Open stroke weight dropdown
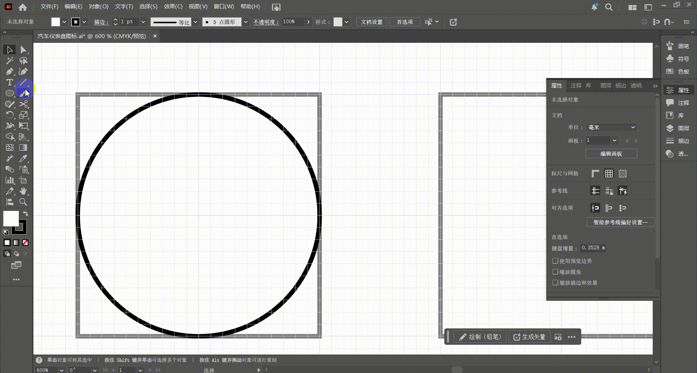This screenshot has height=373, width=697. 143,22
